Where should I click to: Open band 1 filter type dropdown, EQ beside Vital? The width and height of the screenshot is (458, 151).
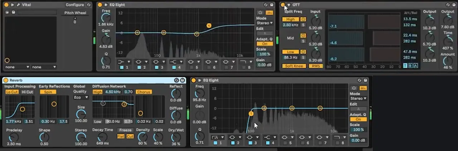124,62
